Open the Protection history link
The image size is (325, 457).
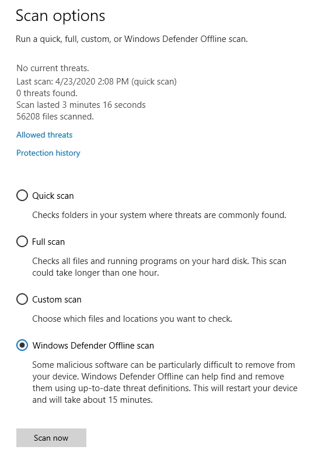tap(48, 153)
